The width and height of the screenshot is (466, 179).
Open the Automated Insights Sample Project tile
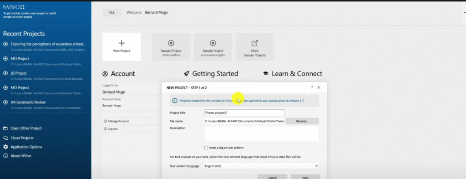(x=213, y=46)
